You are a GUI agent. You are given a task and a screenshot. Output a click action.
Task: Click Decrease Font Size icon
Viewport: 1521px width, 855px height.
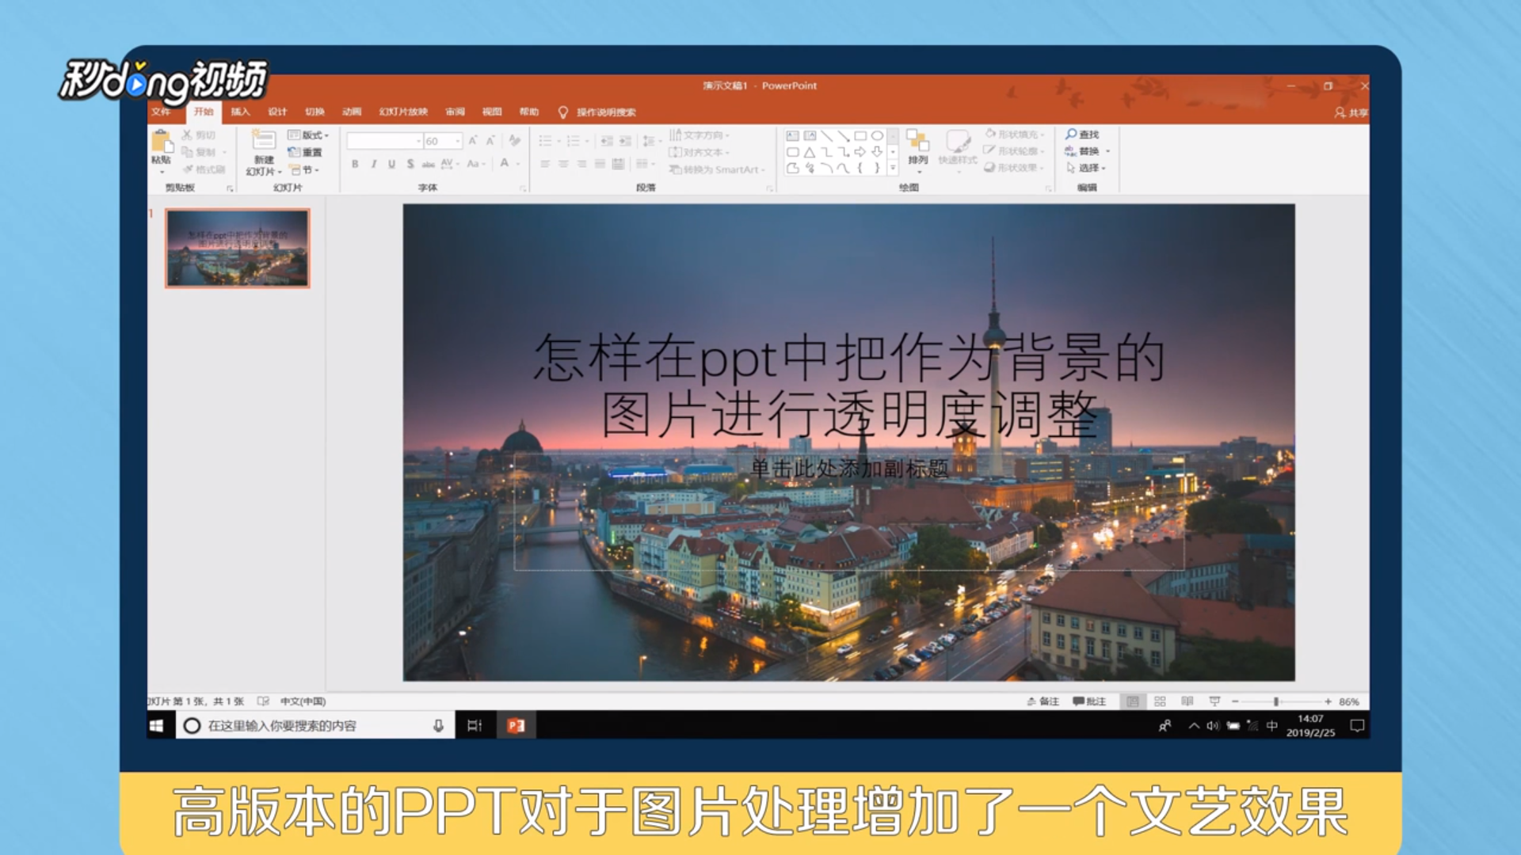pos(490,141)
